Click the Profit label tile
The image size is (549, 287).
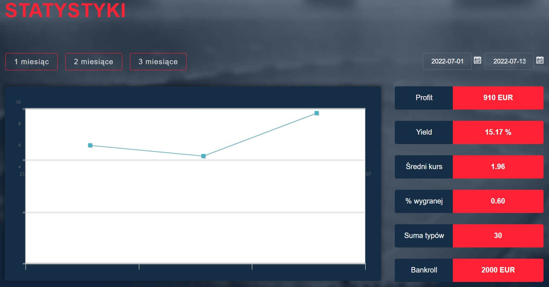[424, 98]
